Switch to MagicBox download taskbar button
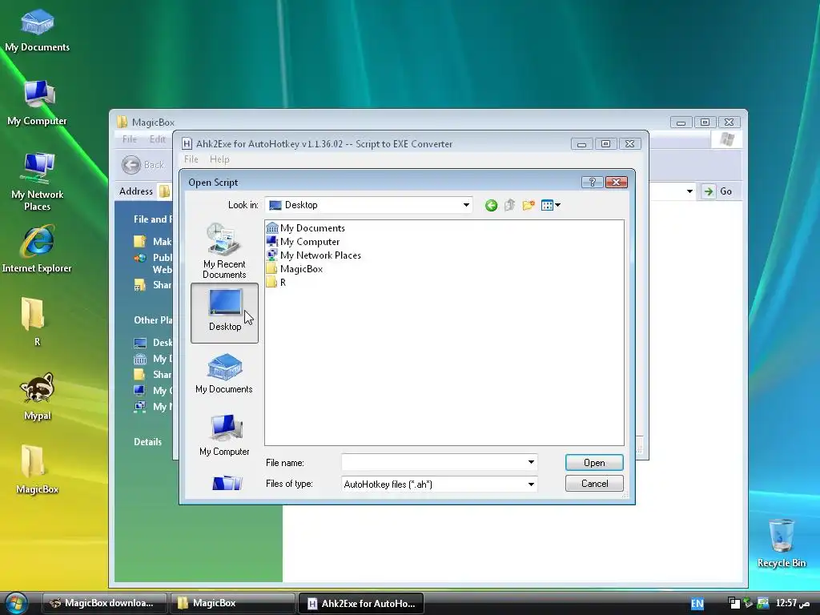 pyautogui.click(x=104, y=603)
